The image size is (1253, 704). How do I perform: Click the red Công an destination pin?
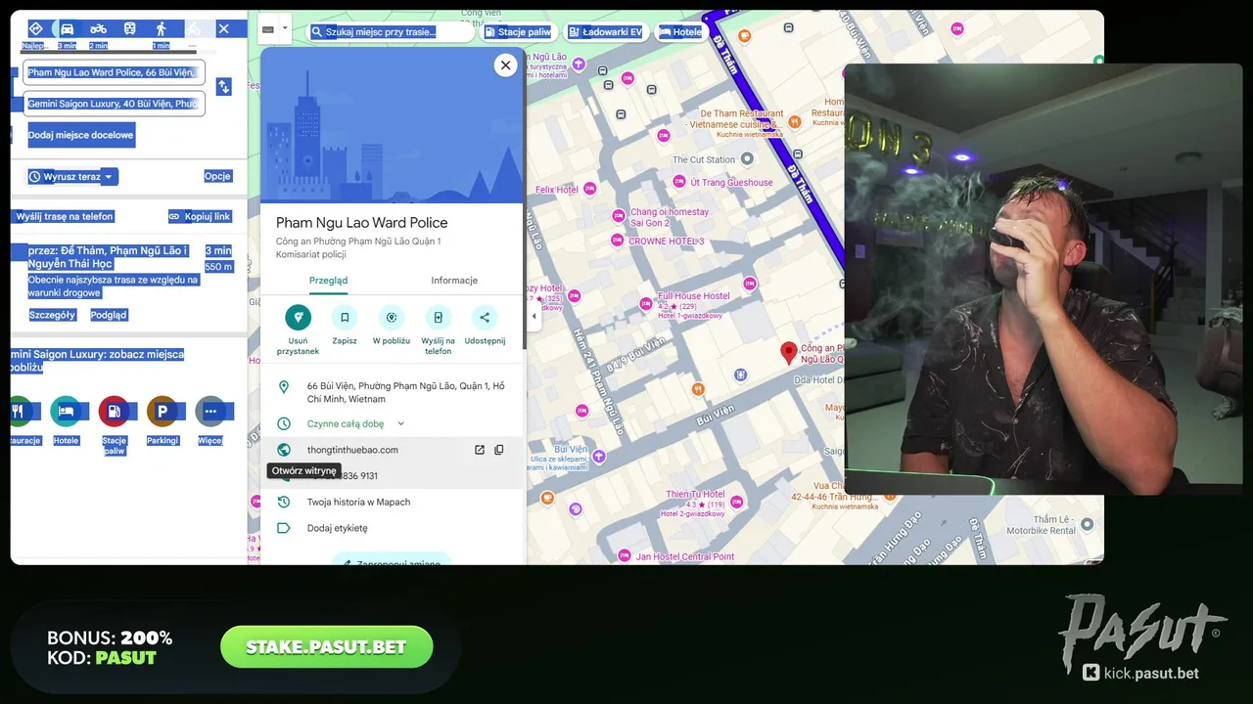coord(788,353)
